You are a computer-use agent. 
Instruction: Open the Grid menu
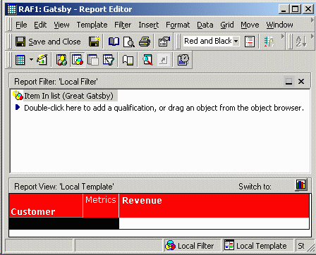point(227,25)
